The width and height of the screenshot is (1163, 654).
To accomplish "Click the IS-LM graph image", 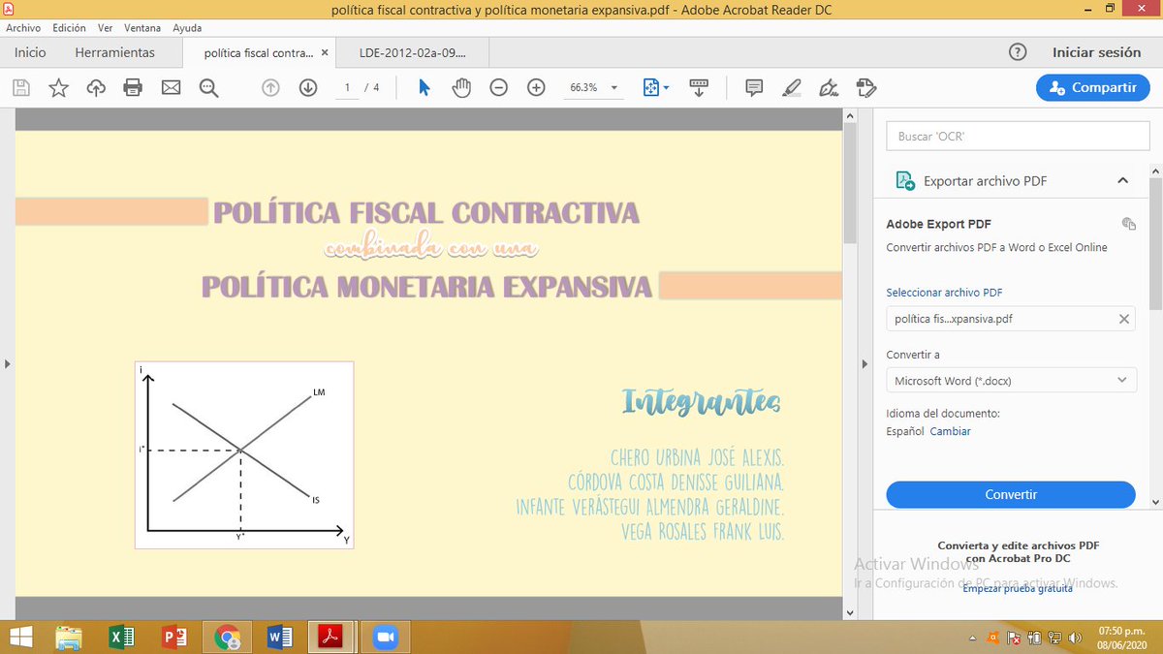I will (x=244, y=454).
